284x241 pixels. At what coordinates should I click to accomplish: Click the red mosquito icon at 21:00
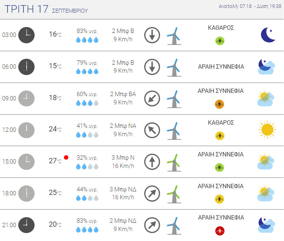point(220,231)
